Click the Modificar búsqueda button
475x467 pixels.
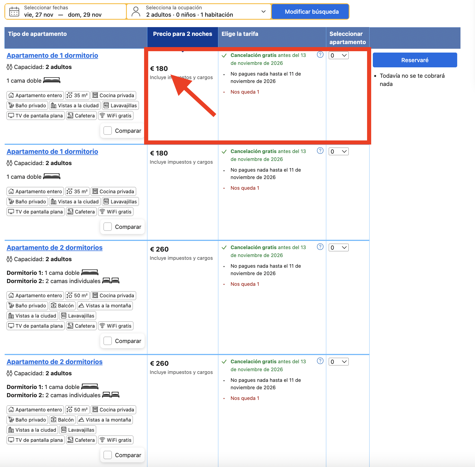click(310, 11)
